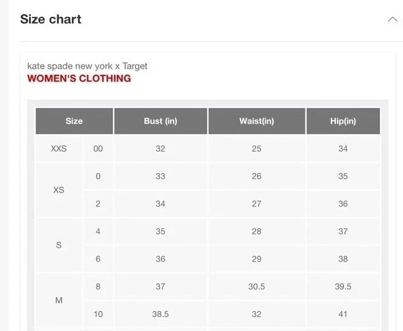
Task: Click the 38.5 bust measurement cell
Action: pos(160,314)
